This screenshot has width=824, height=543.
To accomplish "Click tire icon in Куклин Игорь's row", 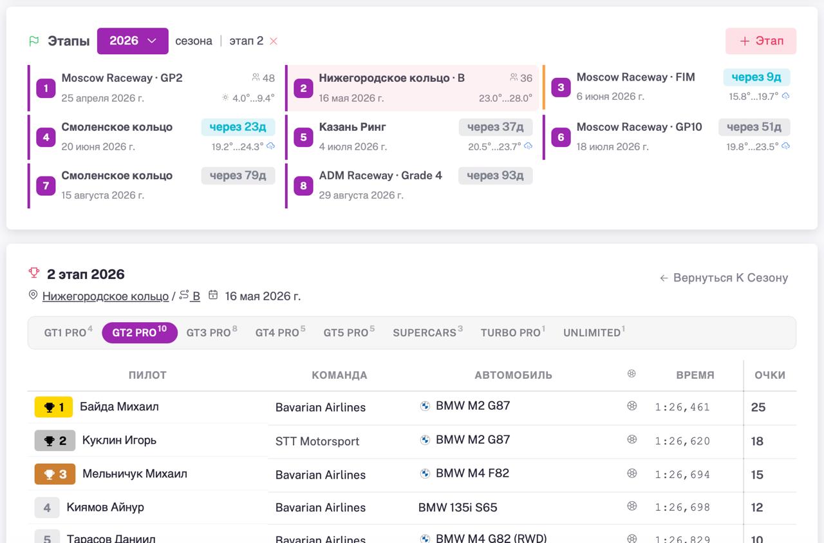I will click(632, 439).
